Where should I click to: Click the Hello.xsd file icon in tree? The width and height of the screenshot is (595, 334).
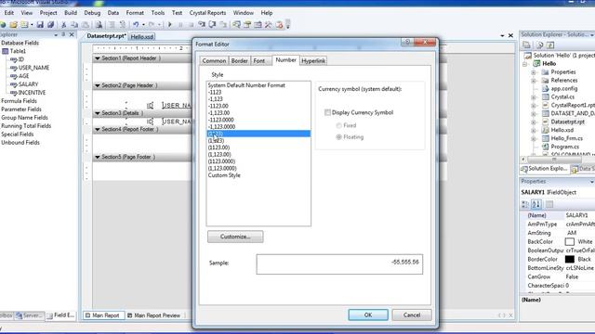pos(546,130)
